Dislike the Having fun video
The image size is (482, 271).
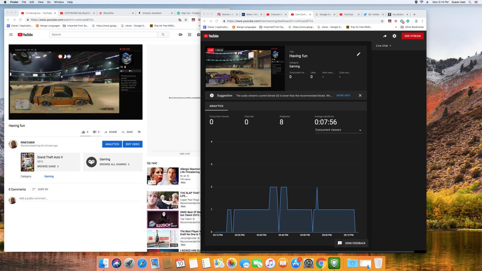click(x=95, y=132)
